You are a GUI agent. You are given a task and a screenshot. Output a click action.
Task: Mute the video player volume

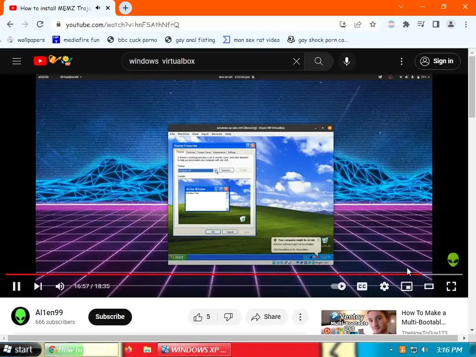[60, 286]
